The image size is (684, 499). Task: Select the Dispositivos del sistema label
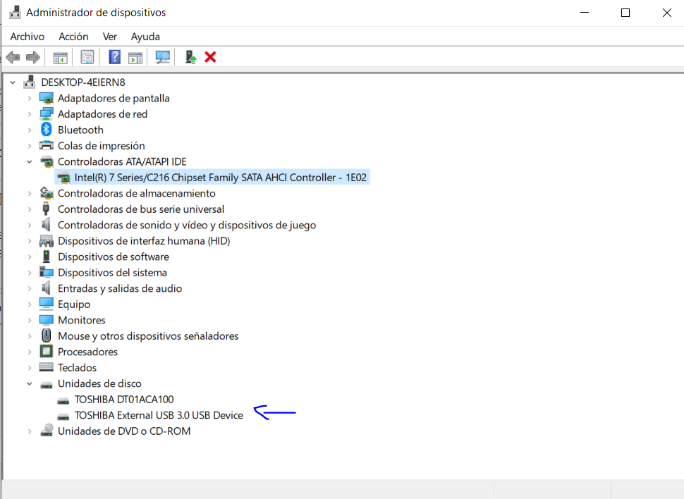pos(112,272)
